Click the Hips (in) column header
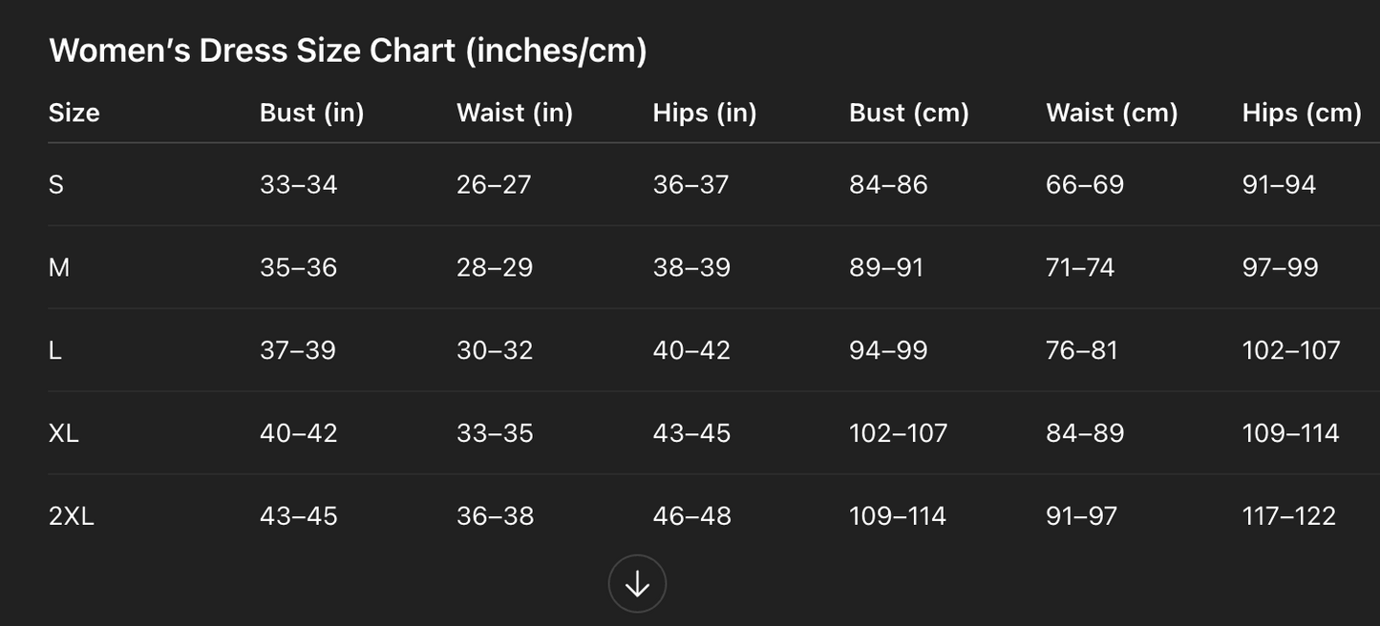1380x626 pixels. 705,113
